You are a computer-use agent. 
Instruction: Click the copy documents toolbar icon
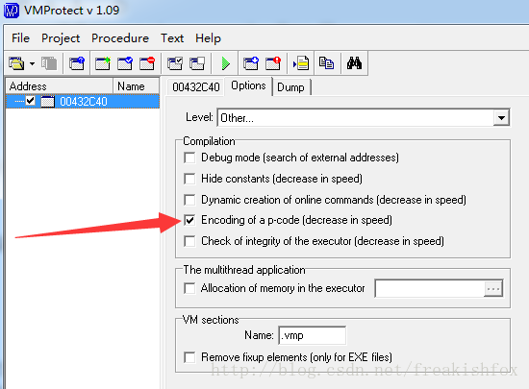(x=327, y=63)
